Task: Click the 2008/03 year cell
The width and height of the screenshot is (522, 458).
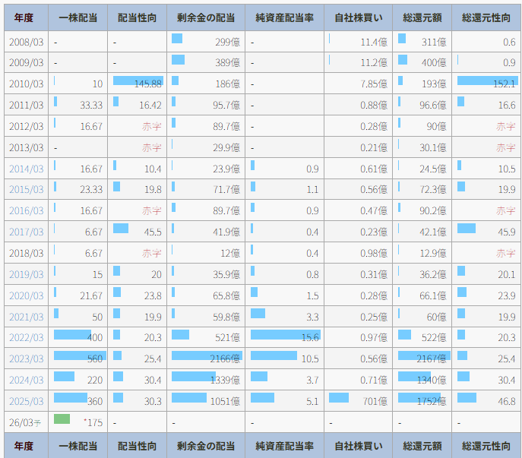Action: coord(26,42)
